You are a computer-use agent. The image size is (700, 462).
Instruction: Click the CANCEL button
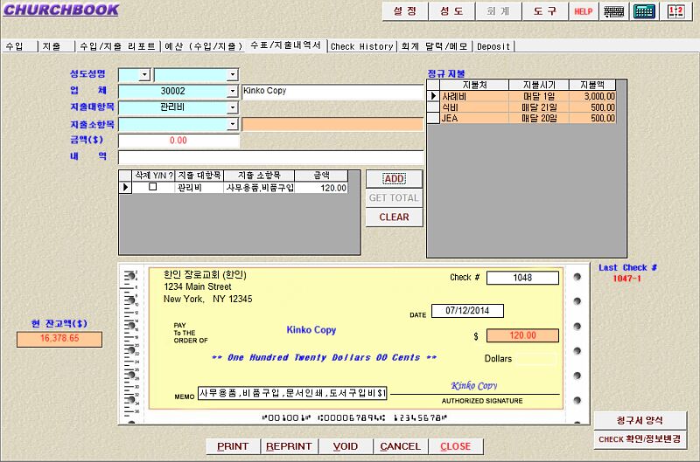[x=400, y=446]
